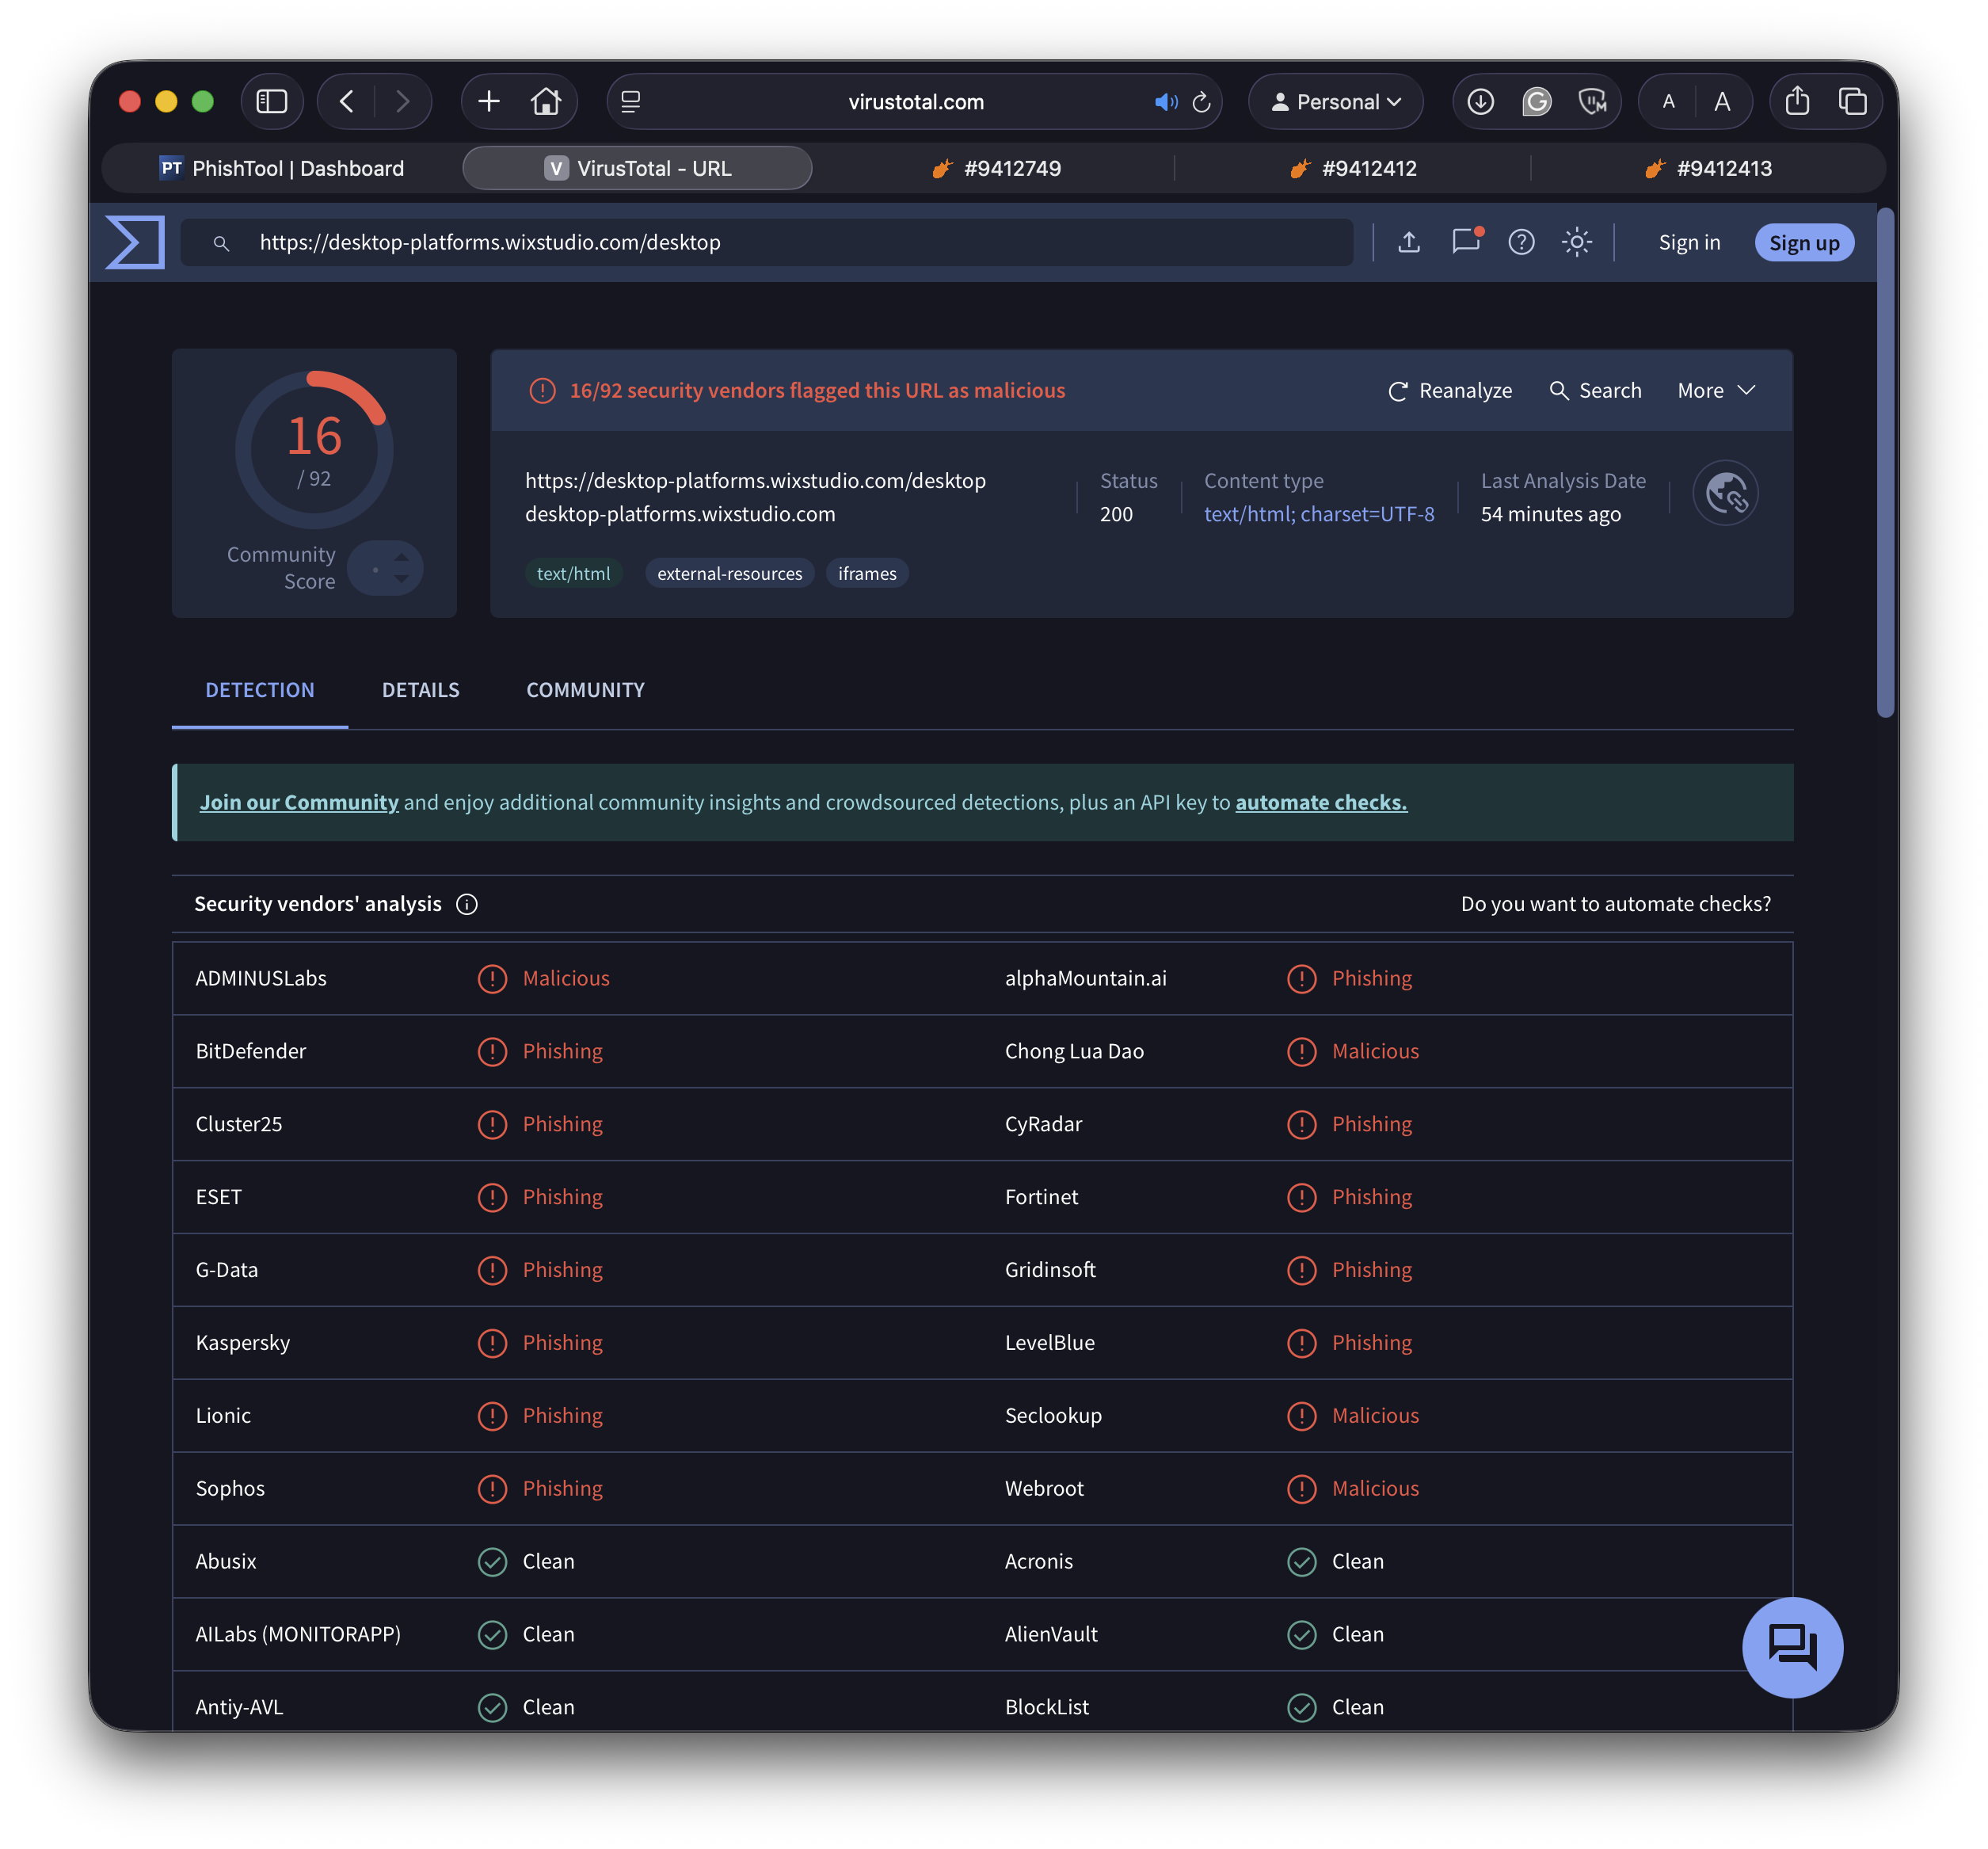
Task: Open a new tab with plus icon
Action: pos(489,102)
